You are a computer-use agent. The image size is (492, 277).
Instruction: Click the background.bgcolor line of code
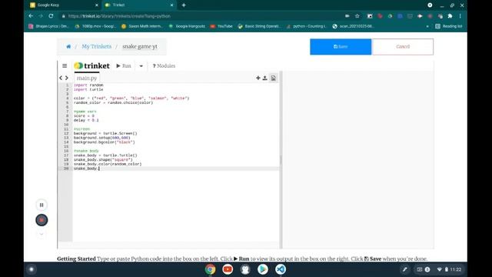click(105, 142)
